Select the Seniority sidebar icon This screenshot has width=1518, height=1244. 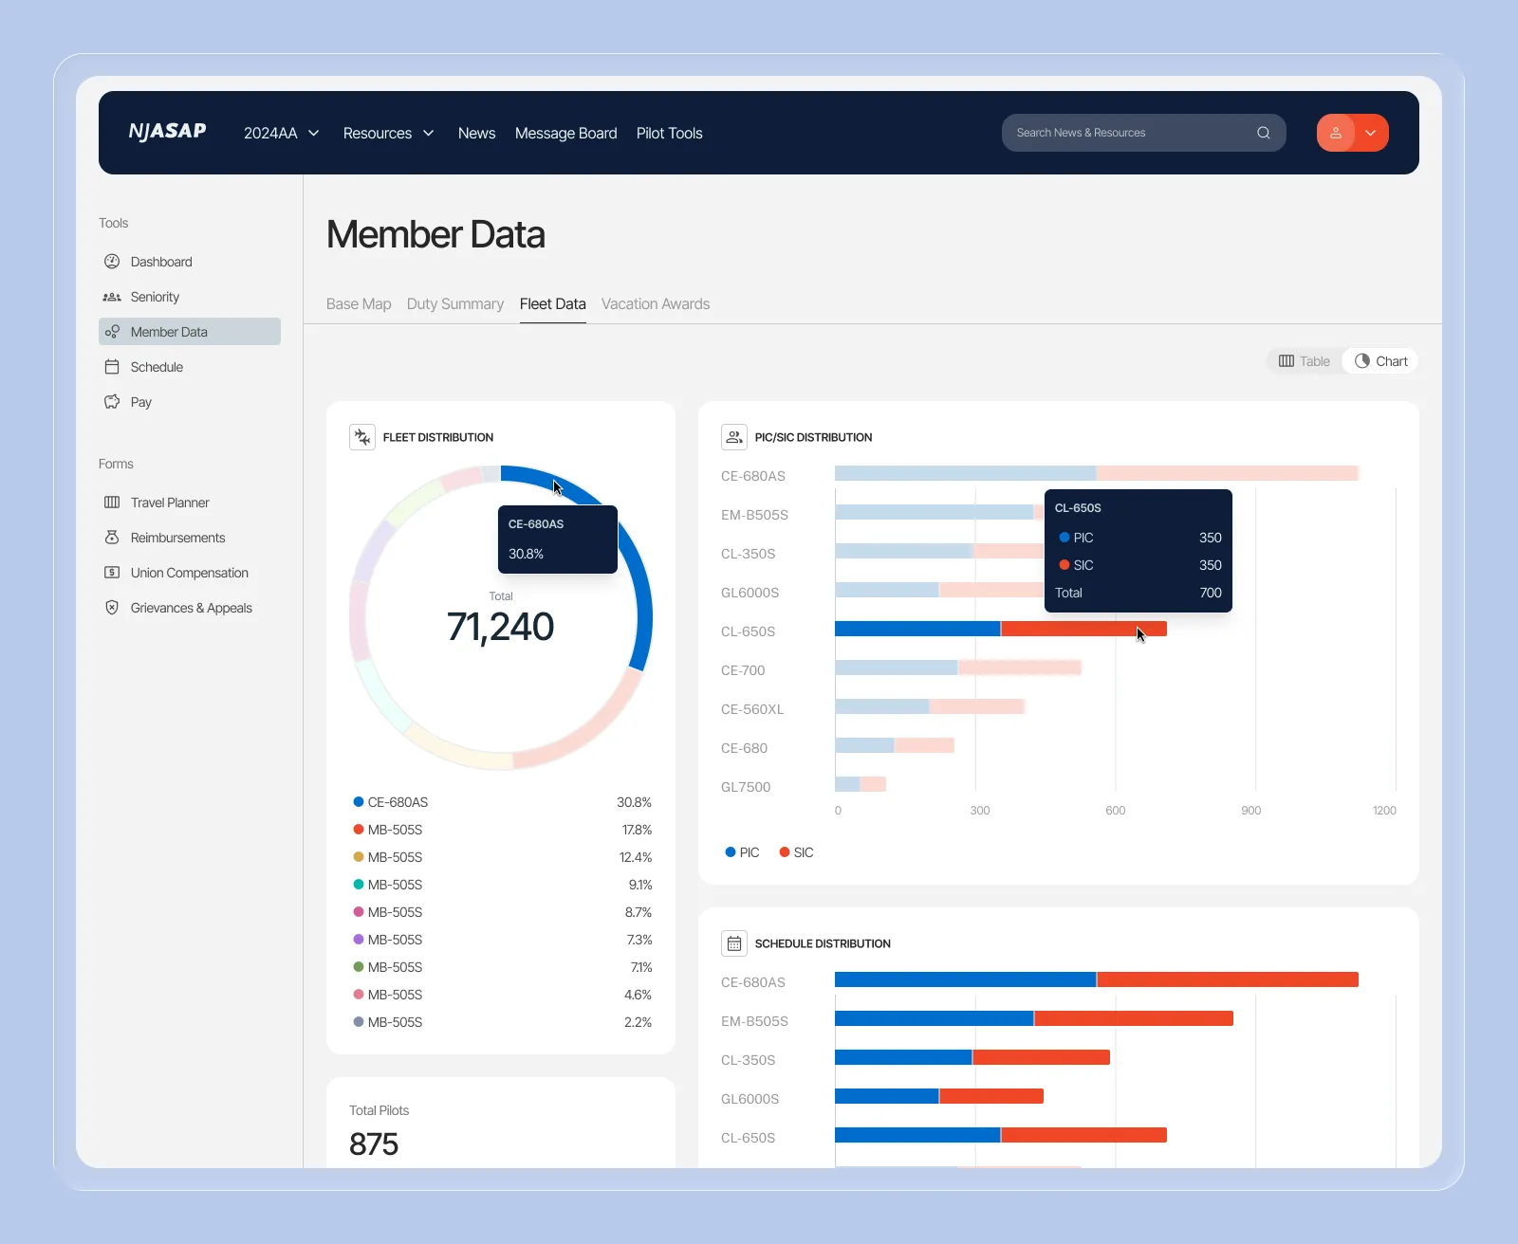point(113,297)
